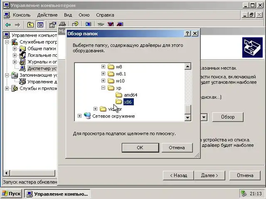Click the Далее button in the wizard

[x=209, y=175]
